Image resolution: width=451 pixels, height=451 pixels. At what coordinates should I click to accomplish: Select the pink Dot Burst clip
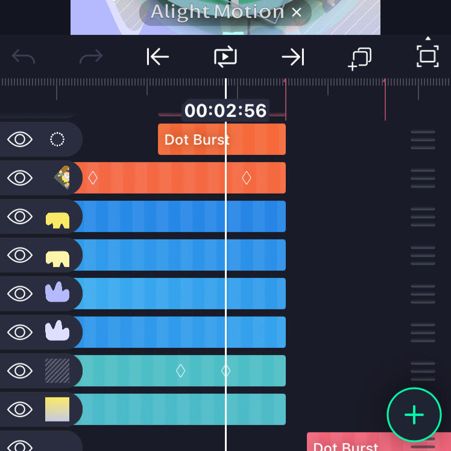pyautogui.click(x=379, y=442)
